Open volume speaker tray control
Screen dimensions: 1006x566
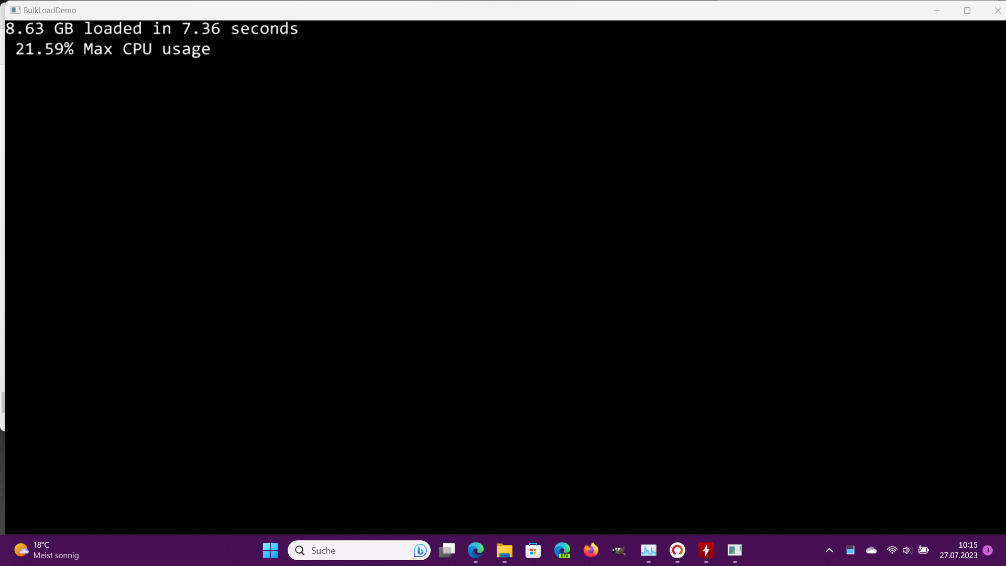(907, 550)
